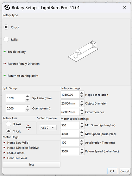Image resolution: width=132 pixels, height=176 pixels.
Task: Click the Overlap input field
Action: tap(15, 108)
